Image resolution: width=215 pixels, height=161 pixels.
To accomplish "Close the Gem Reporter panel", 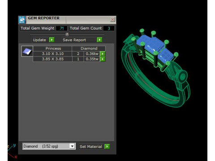I will tap(112, 20).
